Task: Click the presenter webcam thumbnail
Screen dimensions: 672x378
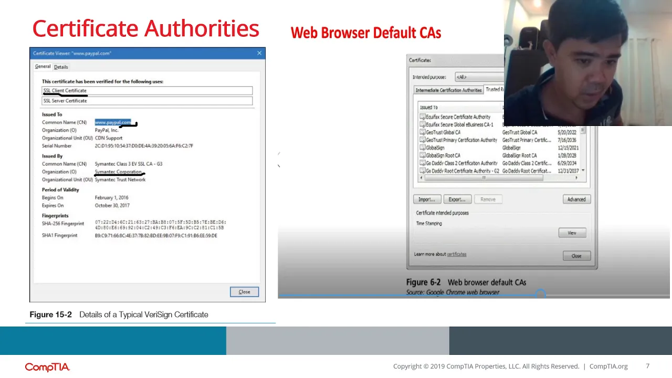Action: [587, 63]
